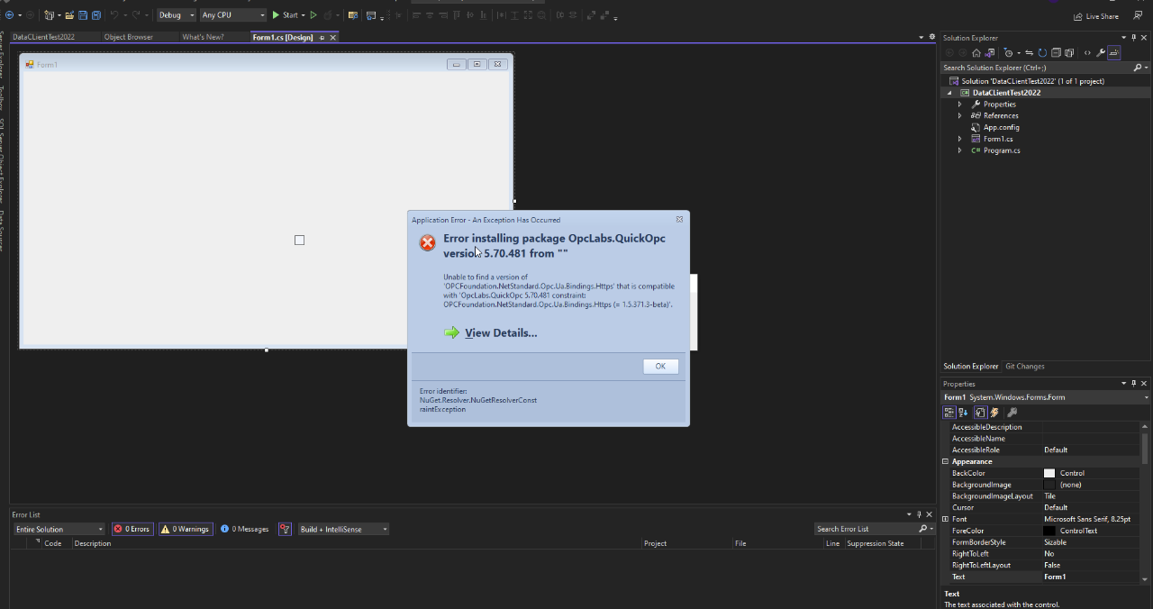The image size is (1153, 609).
Task: Click the Properties page icon in Properties panel
Action: [x=981, y=413]
